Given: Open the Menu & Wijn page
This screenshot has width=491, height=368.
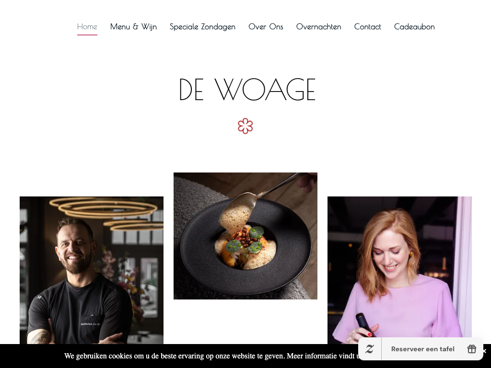Looking at the screenshot, I should [133, 27].
